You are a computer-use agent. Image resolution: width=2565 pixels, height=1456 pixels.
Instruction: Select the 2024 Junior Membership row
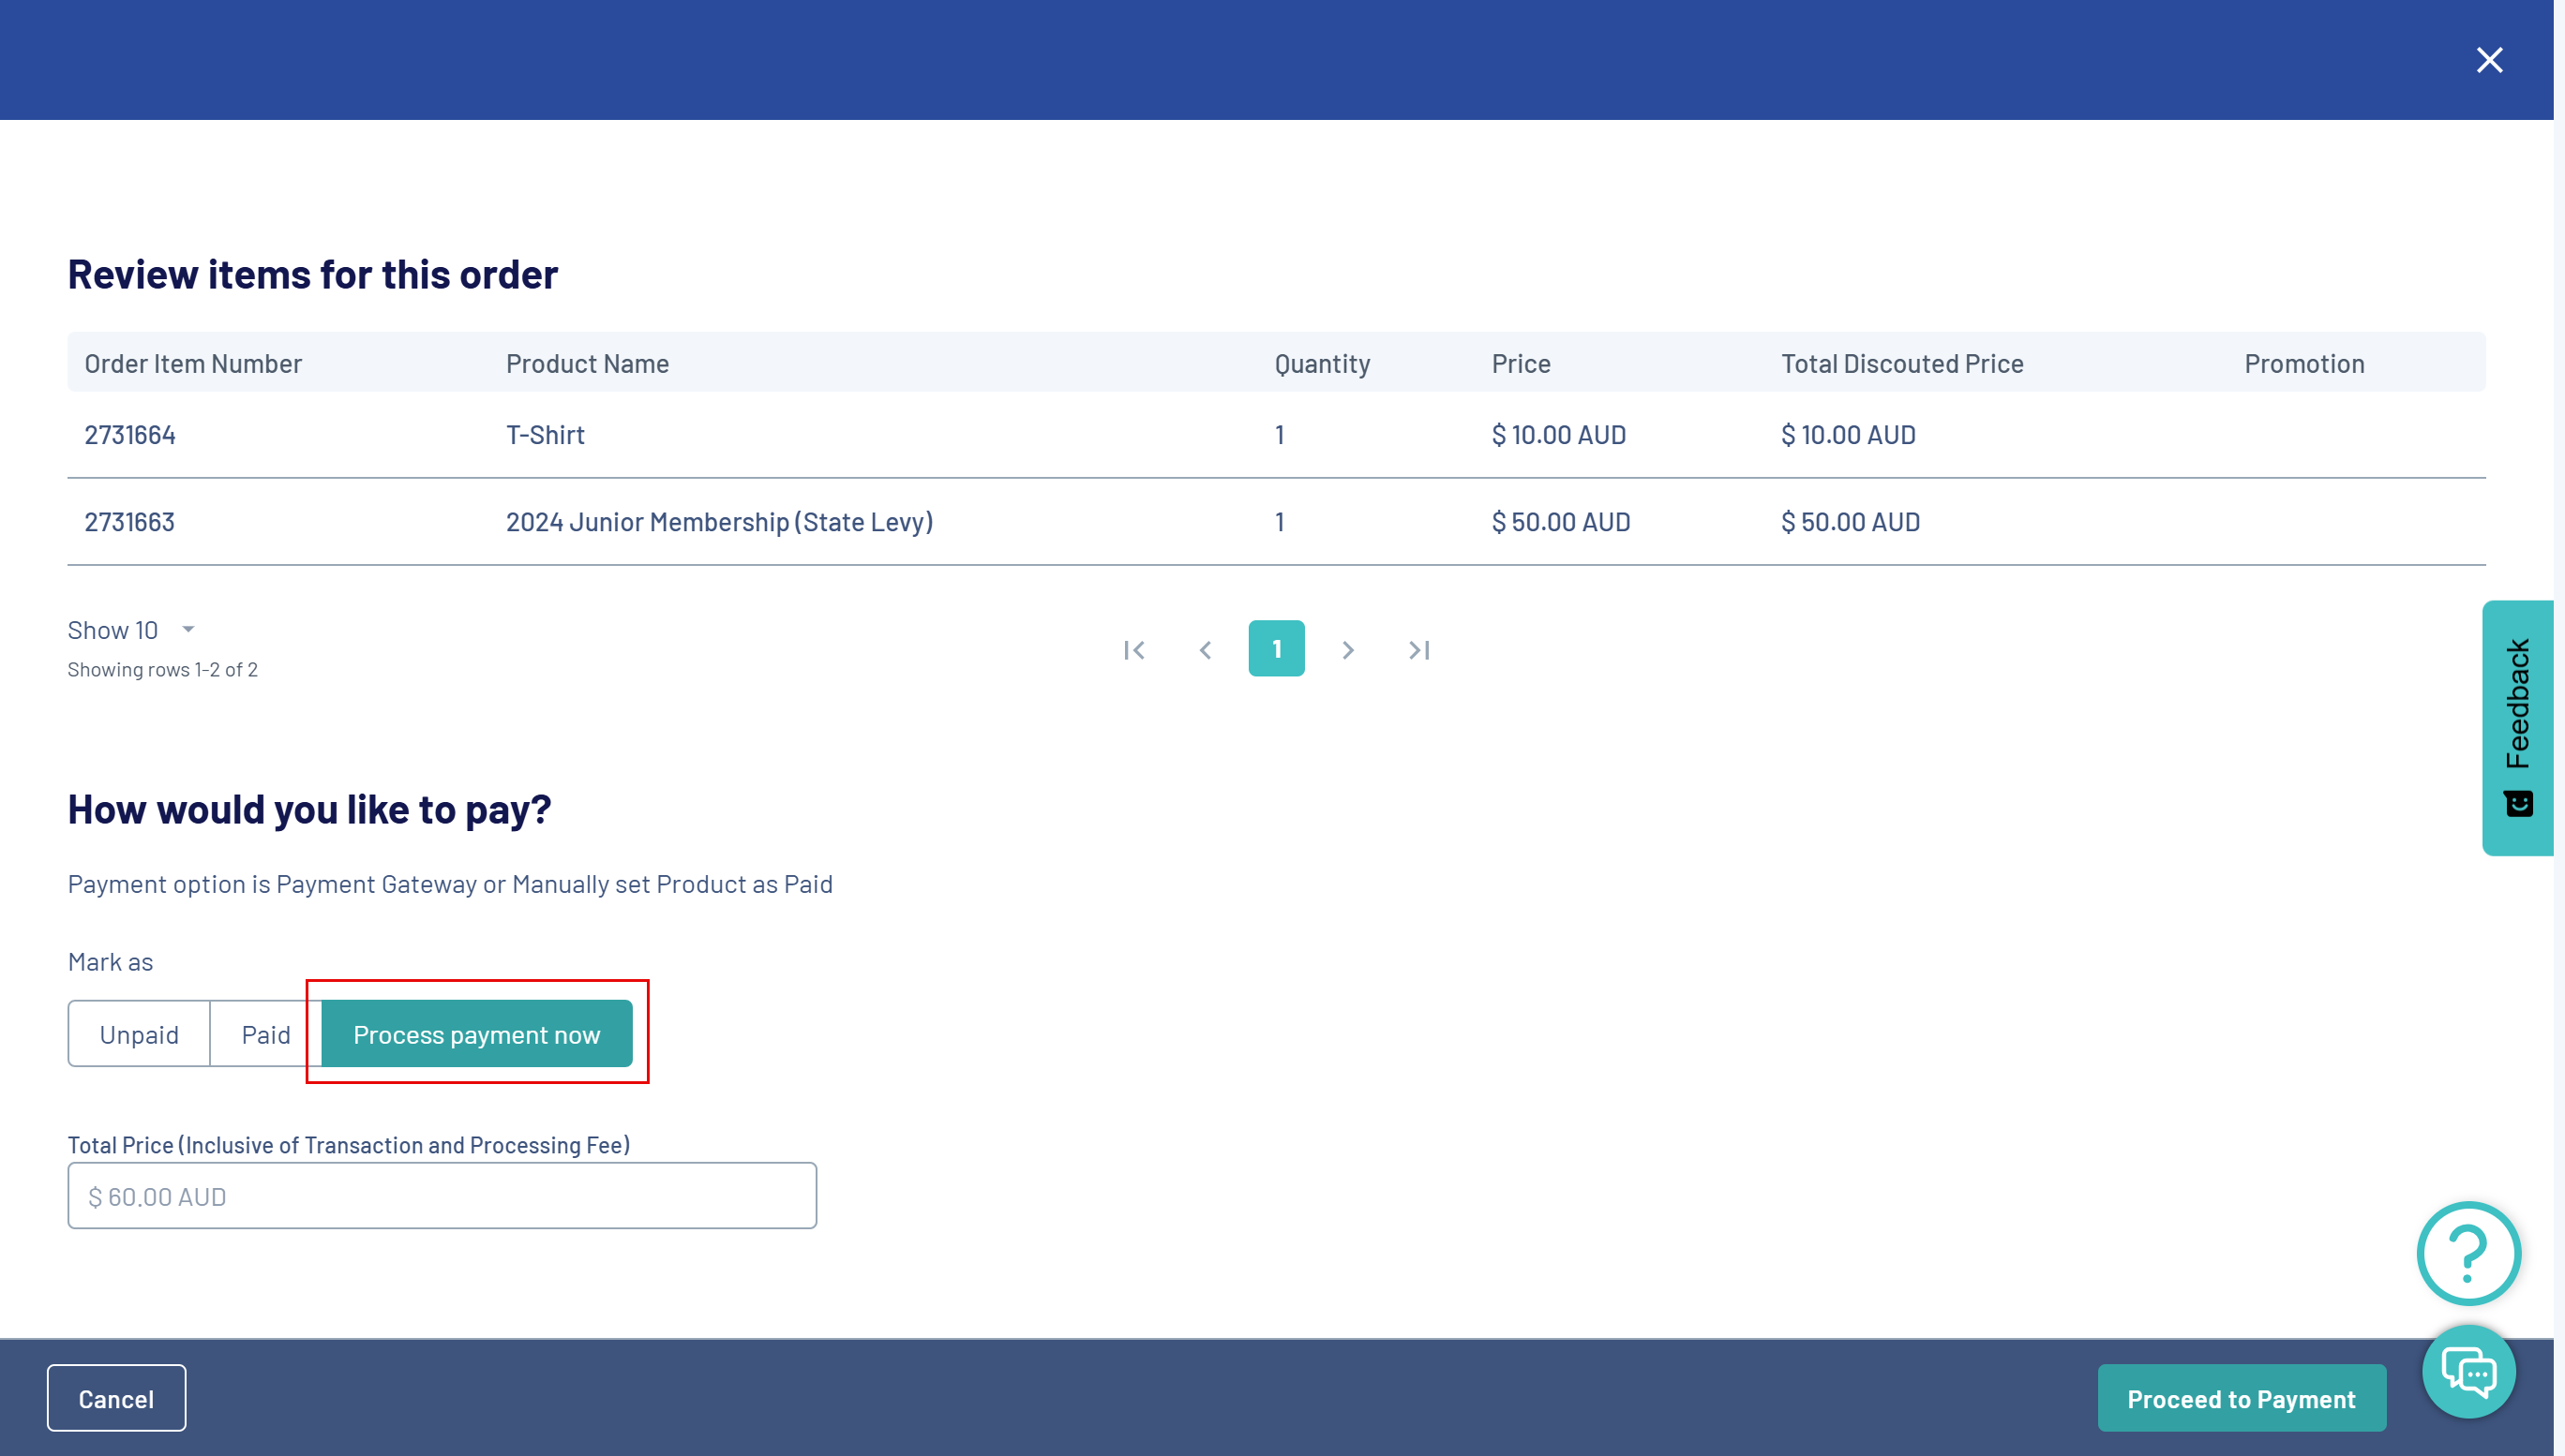pyautogui.click(x=718, y=522)
